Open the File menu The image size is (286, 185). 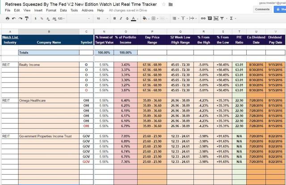(8, 10)
